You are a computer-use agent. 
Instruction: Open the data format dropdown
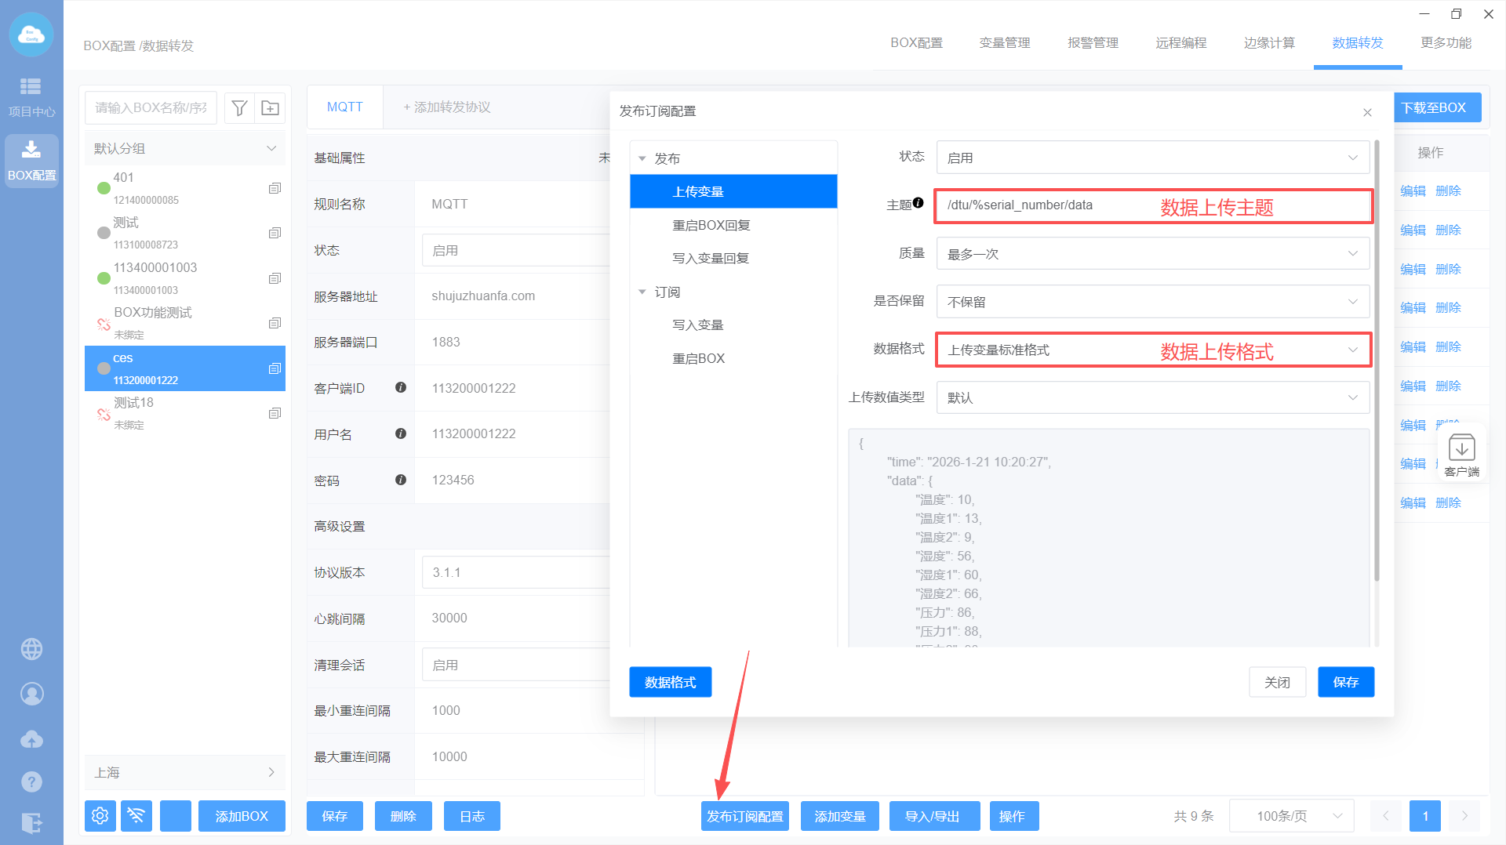[x=1152, y=350]
